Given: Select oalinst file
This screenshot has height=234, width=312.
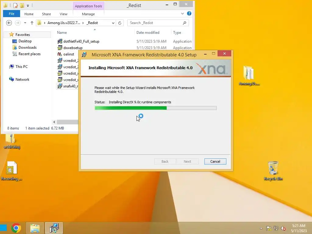Looking at the screenshot, I should [x=69, y=54].
